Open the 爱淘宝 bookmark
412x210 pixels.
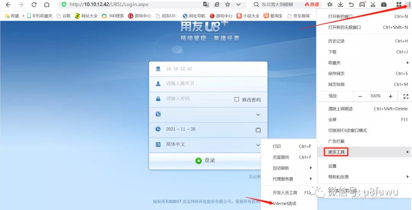pyautogui.click(x=273, y=16)
